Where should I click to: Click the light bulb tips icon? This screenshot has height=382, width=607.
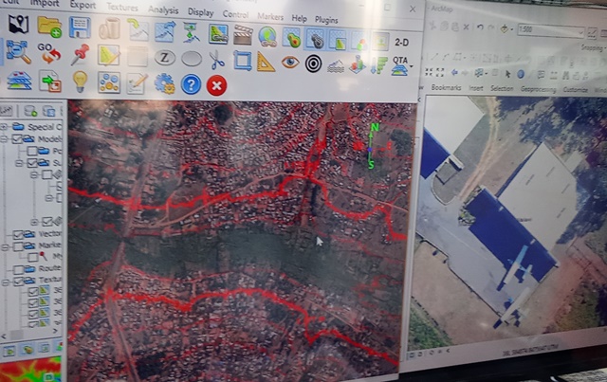80,82
